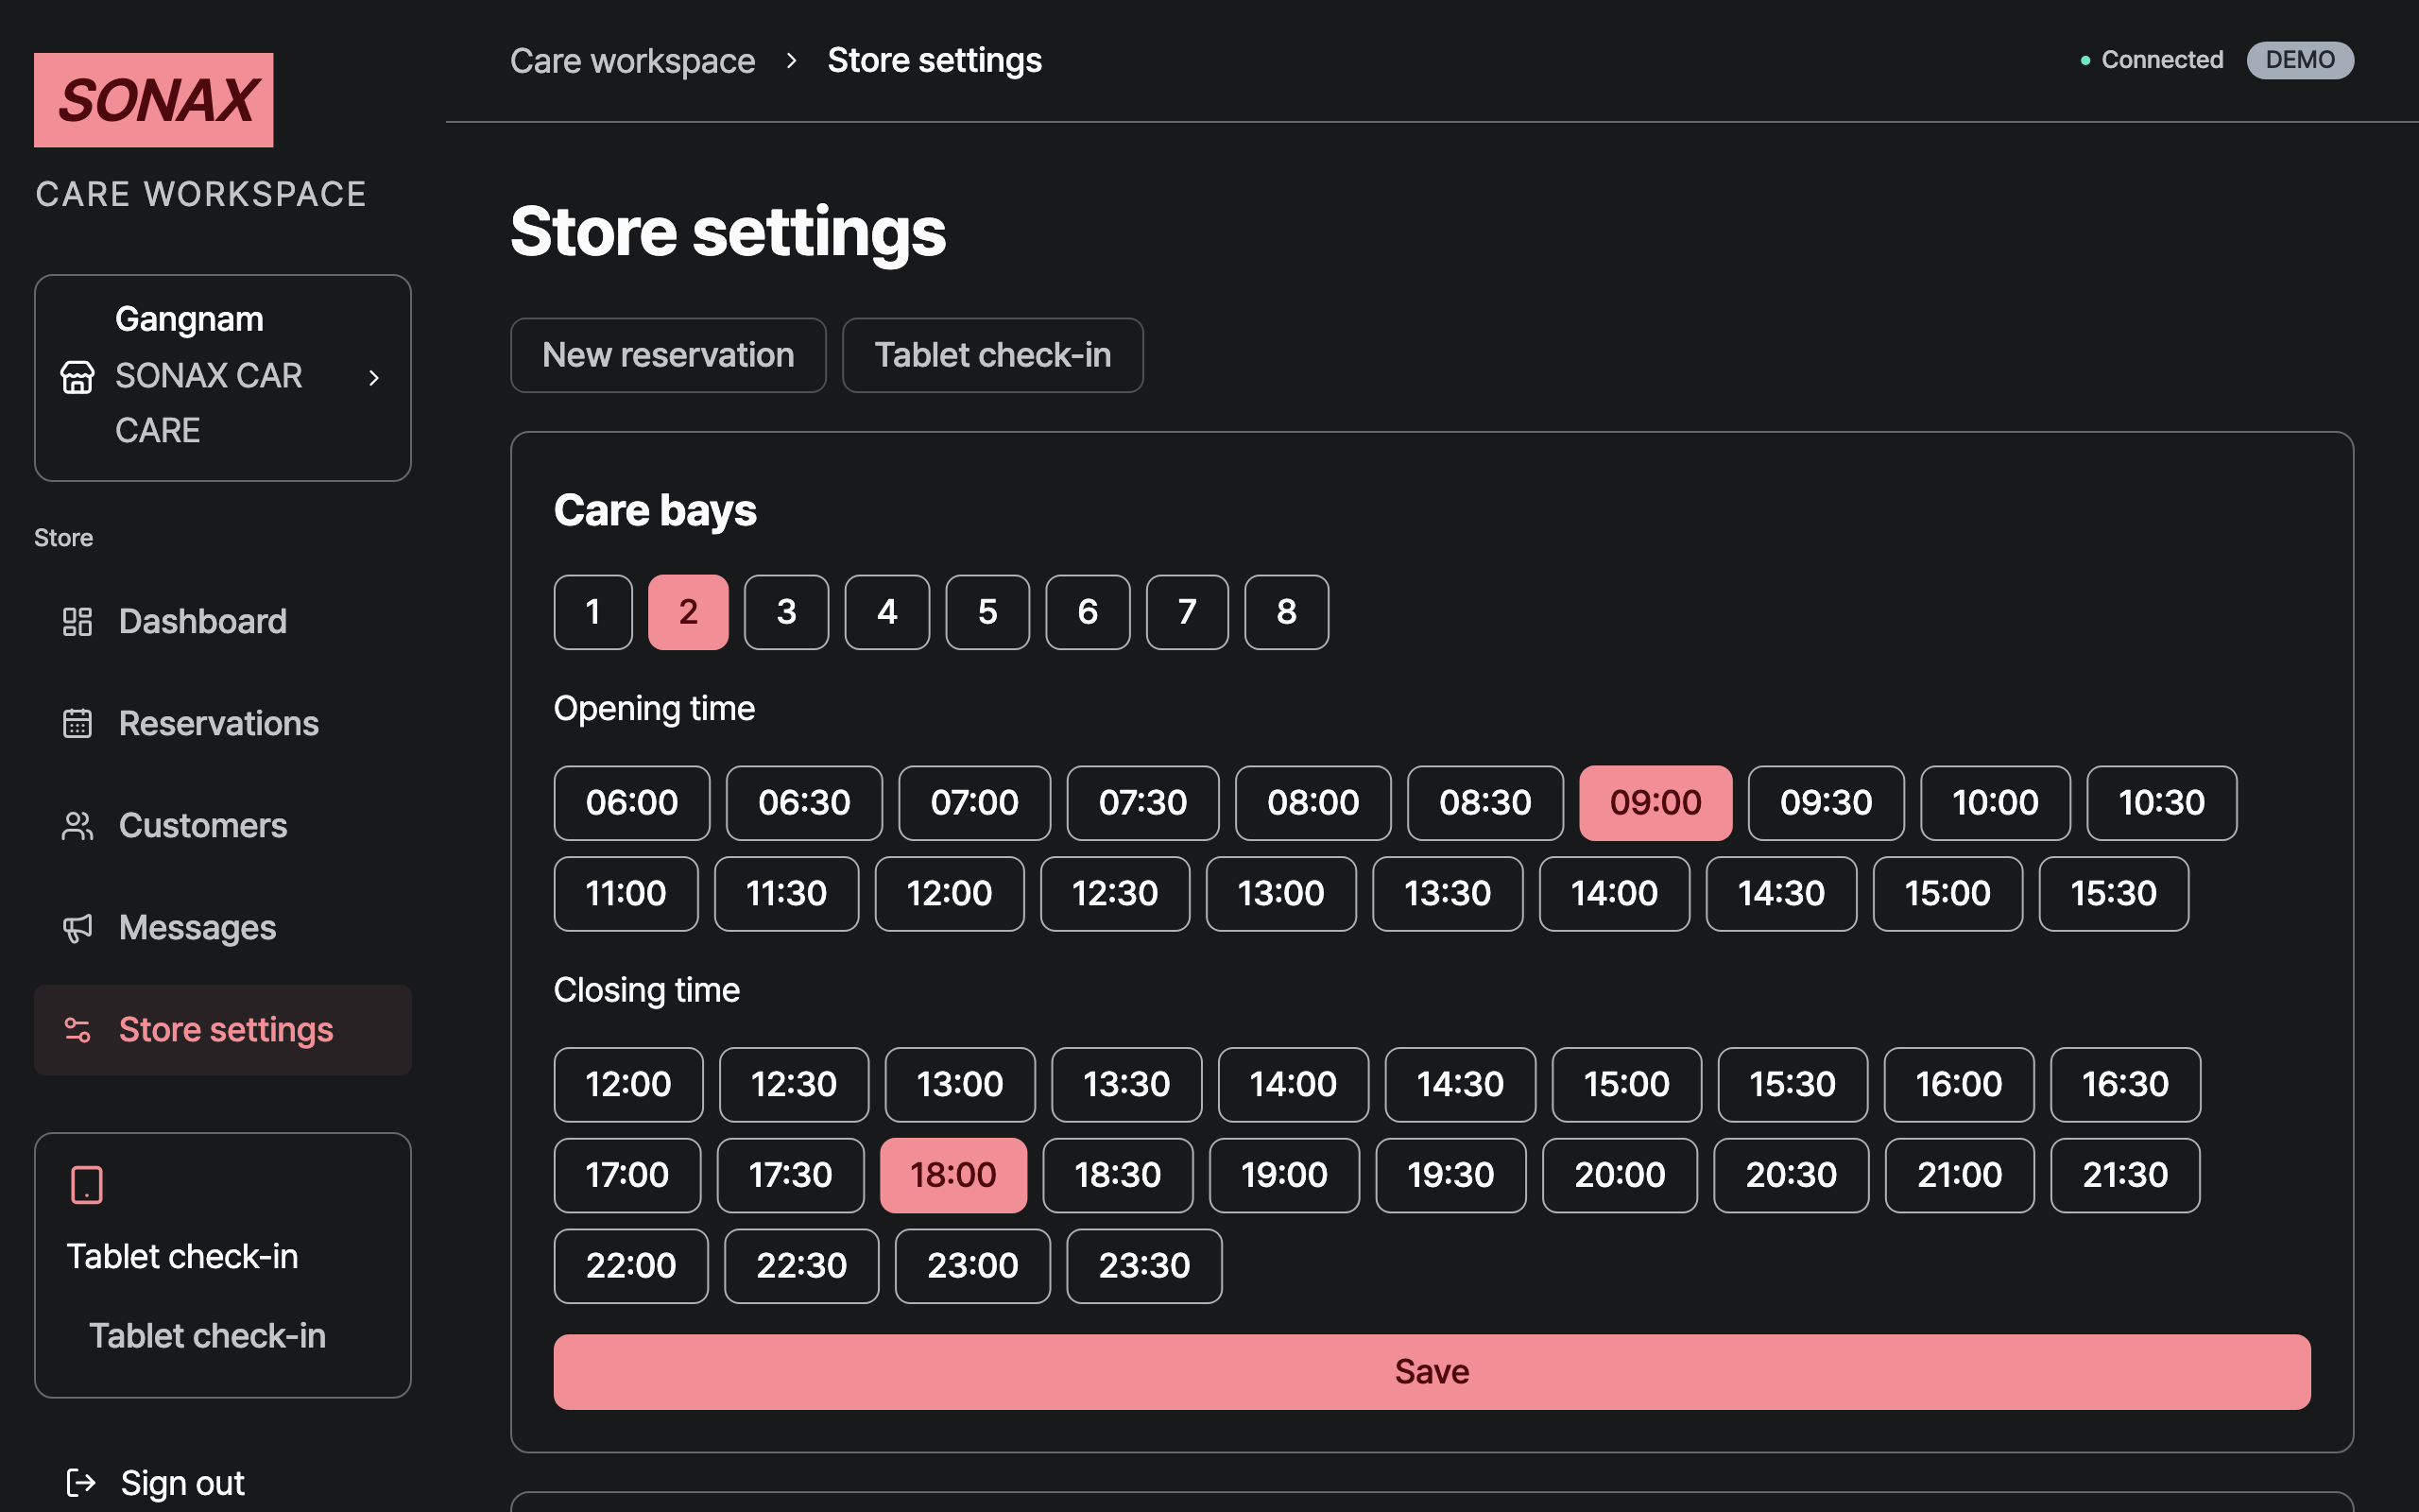This screenshot has width=2419, height=1512.
Task: Click the Tablet check-in button under the heading
Action: [992, 355]
